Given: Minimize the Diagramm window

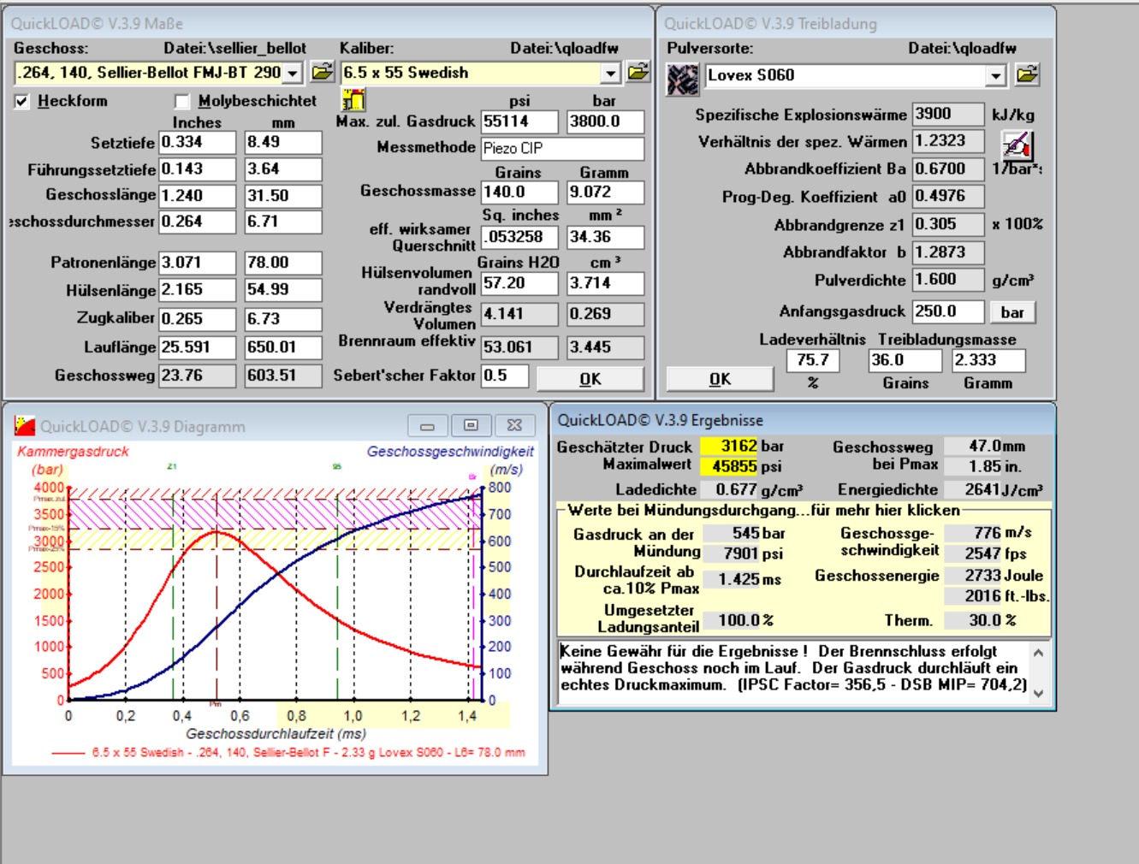Looking at the screenshot, I should 427,425.
